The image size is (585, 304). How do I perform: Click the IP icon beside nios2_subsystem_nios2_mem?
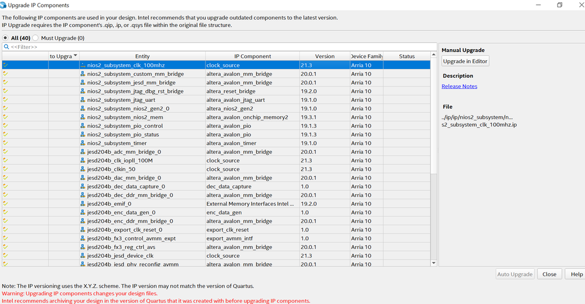[83, 117]
